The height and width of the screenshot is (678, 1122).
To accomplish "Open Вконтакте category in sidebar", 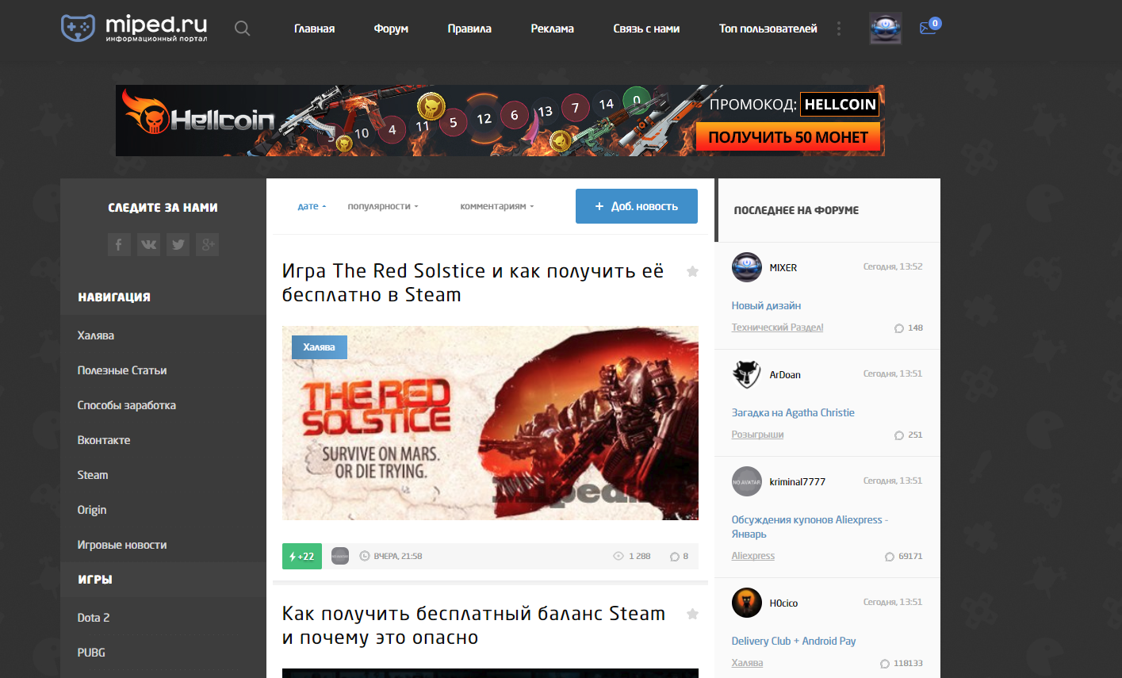I will click(x=104, y=440).
